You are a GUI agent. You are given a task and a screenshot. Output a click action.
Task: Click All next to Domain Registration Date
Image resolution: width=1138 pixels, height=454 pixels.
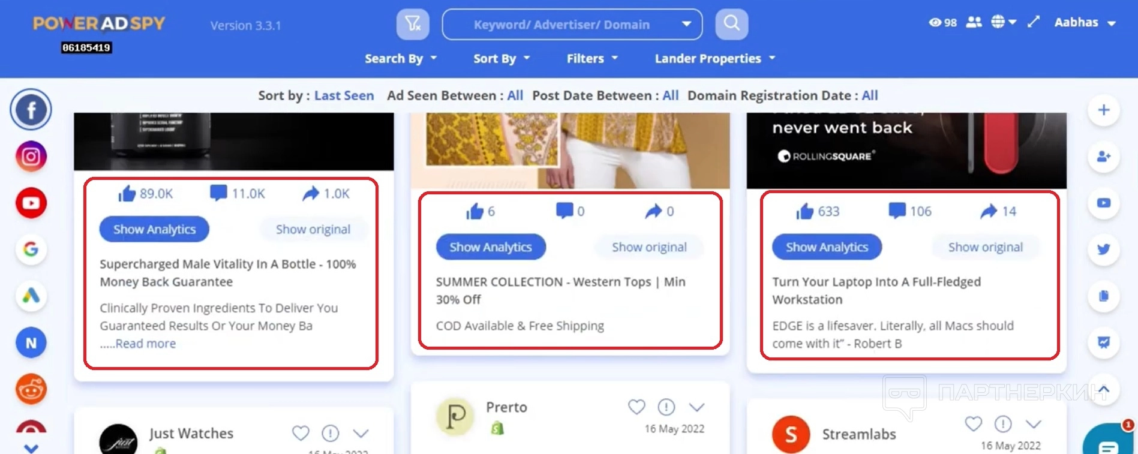point(870,95)
